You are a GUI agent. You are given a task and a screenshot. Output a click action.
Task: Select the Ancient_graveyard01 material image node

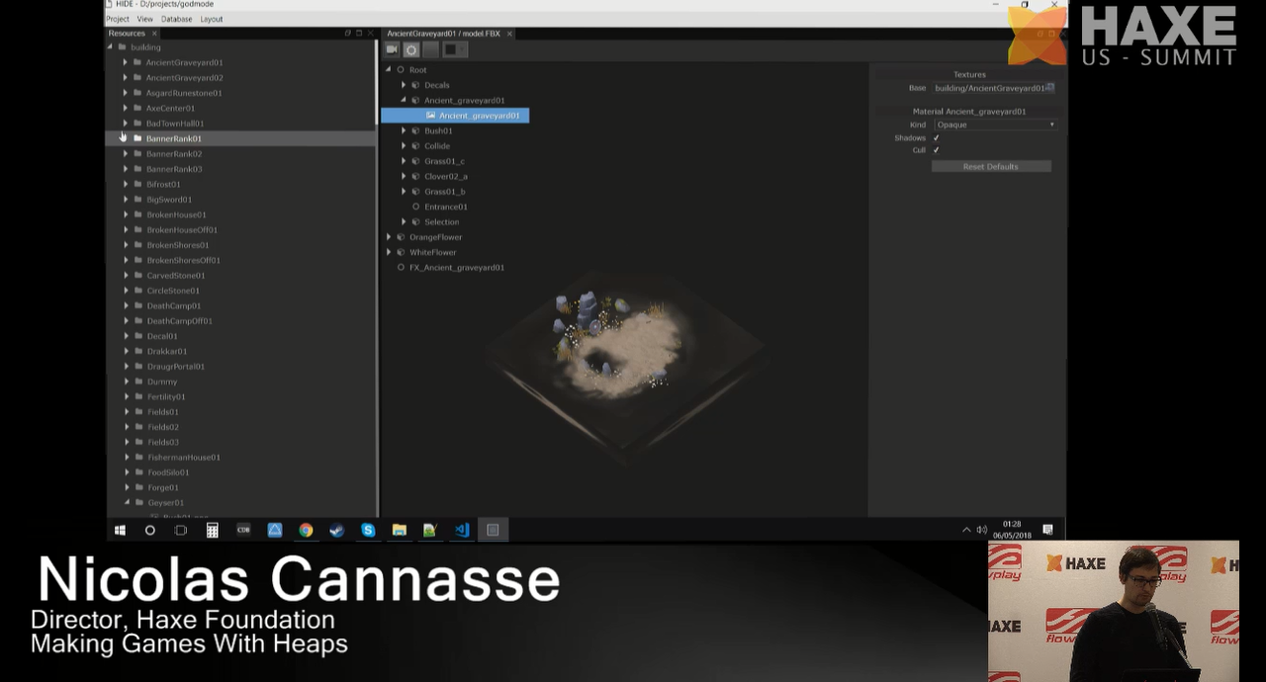(455, 116)
